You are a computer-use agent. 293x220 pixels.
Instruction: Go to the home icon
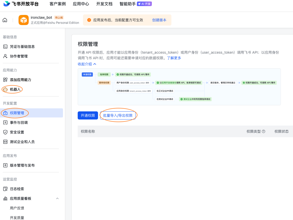5,20
